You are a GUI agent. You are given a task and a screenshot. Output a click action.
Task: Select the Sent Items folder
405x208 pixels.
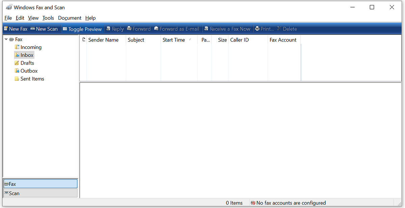pos(32,78)
